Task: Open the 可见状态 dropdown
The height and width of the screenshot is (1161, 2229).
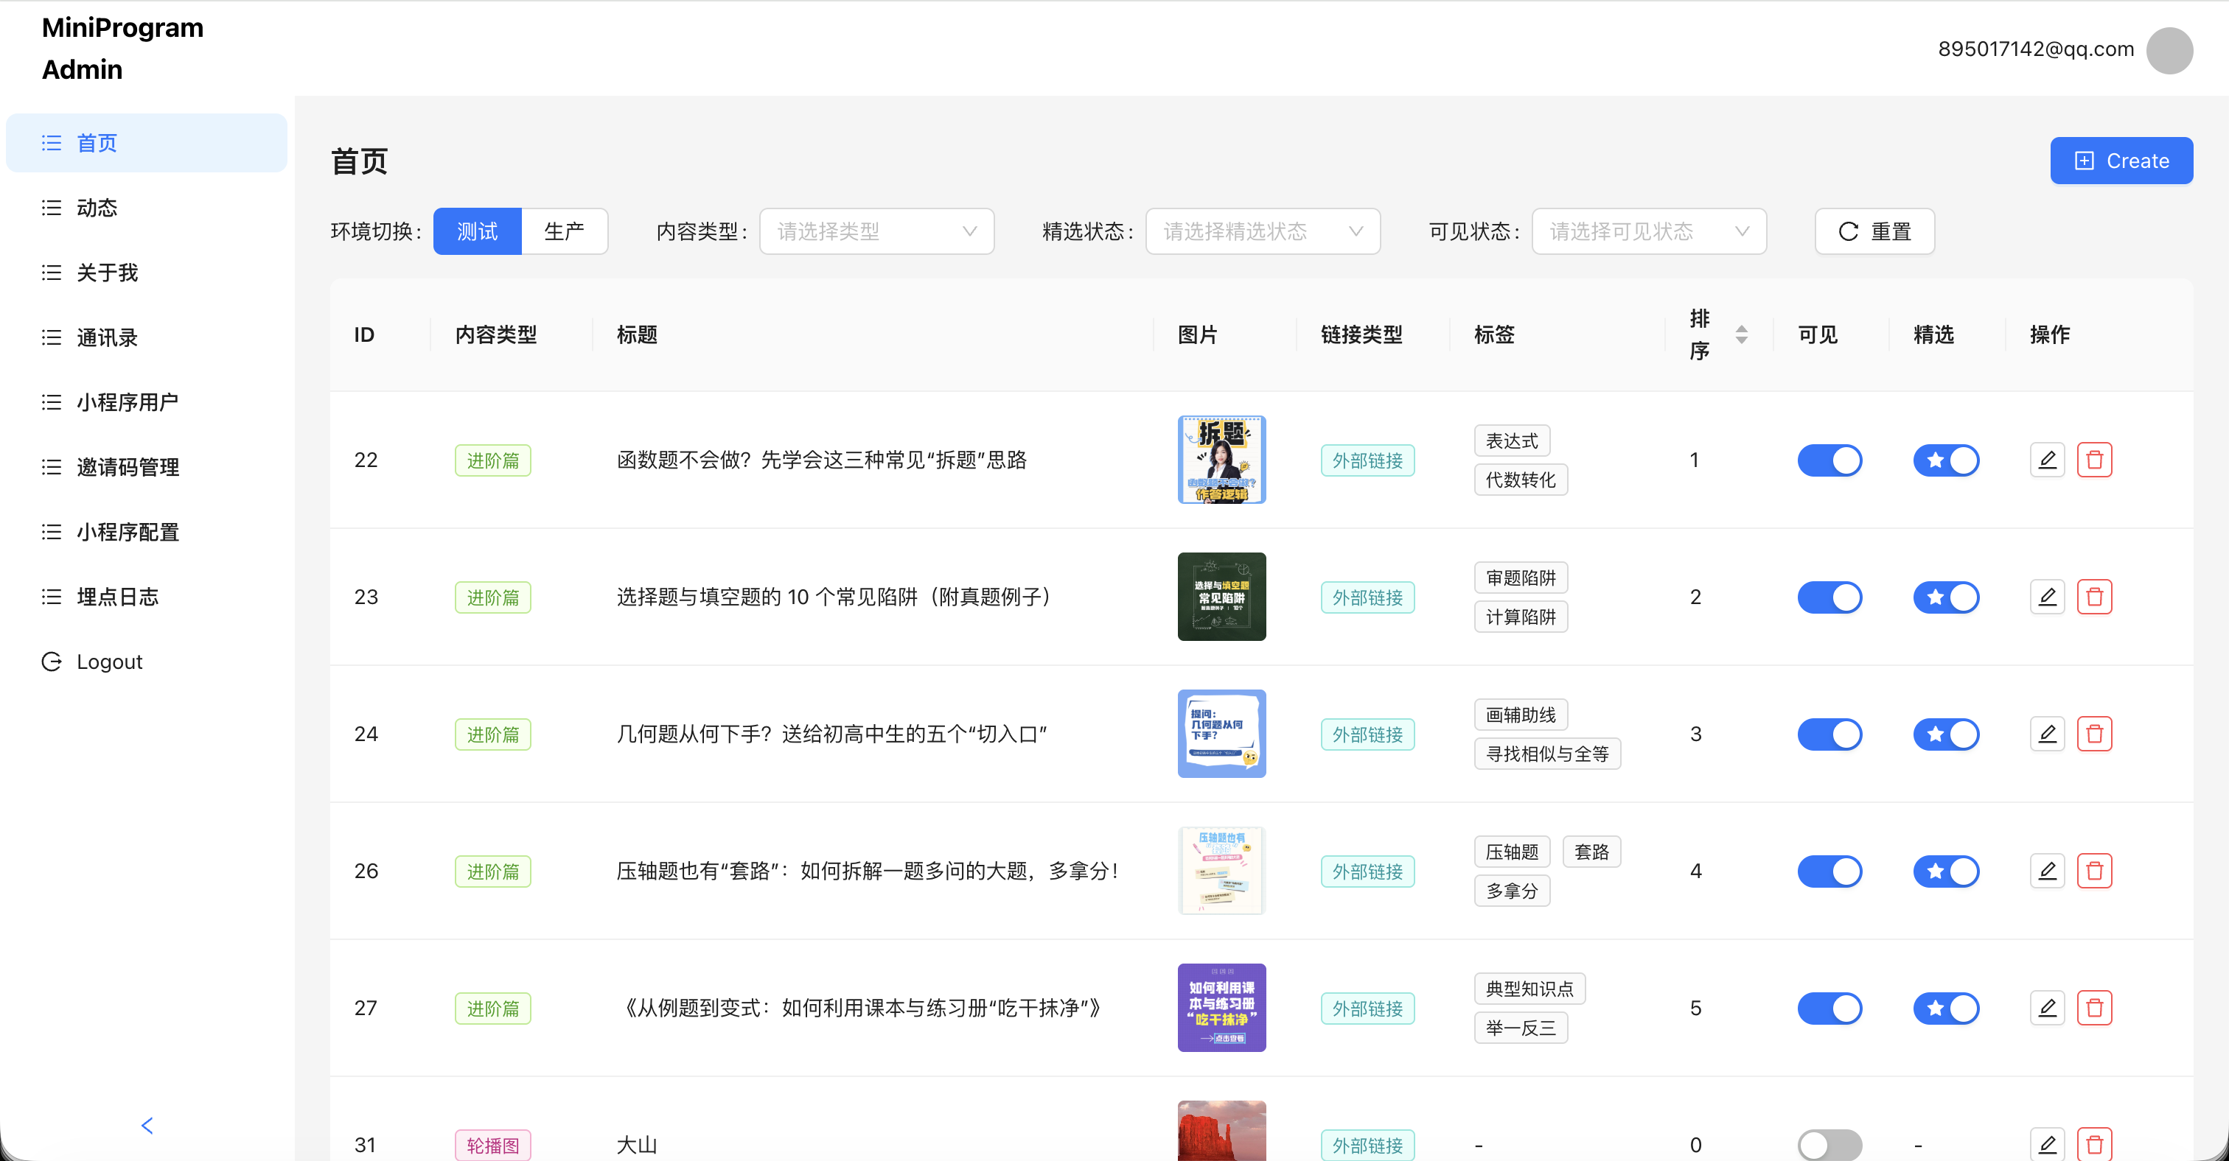Action: [1648, 231]
